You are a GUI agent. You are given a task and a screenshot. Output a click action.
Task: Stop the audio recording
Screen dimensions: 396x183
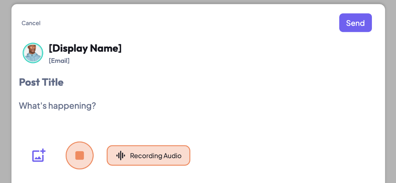tap(80, 155)
